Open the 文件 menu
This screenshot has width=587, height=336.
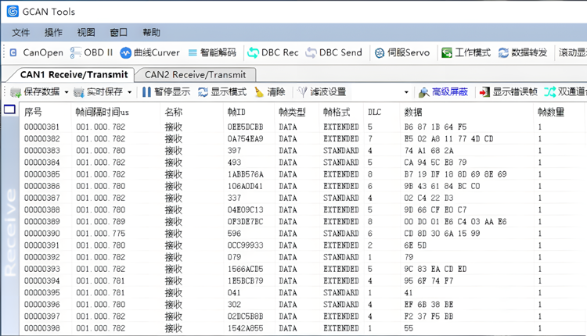click(x=21, y=33)
